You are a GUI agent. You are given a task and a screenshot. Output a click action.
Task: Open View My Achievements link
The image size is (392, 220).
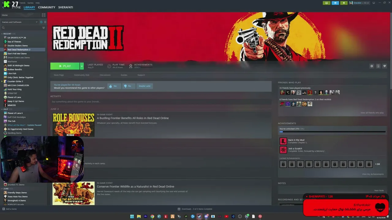(x=373, y=174)
